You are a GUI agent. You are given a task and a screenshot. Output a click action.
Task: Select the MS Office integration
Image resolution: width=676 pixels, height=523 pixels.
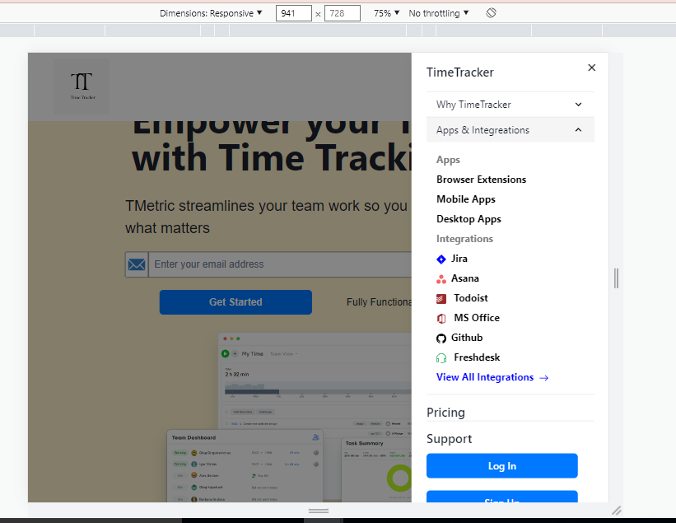point(477,318)
